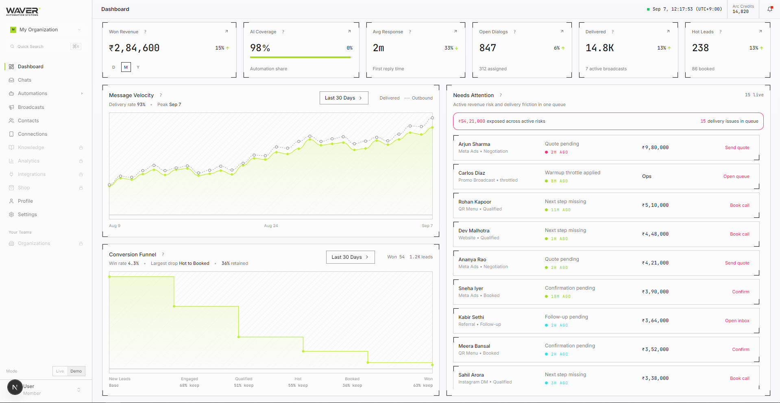
Task: Click Confirm for Sneha Iyer
Action: (x=741, y=292)
